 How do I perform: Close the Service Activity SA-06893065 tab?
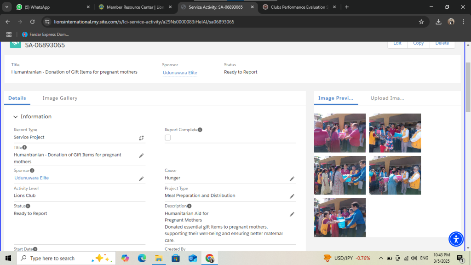(253, 7)
